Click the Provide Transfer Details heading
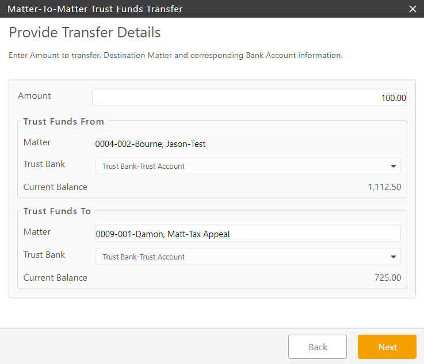The height and width of the screenshot is (364, 424). coord(85,32)
